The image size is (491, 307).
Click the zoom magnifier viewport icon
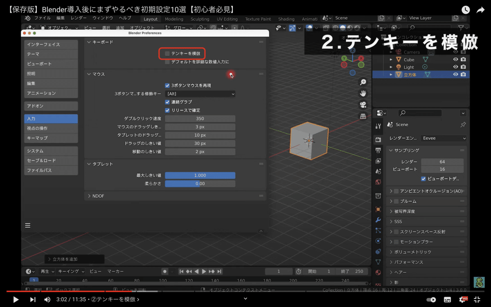pyautogui.click(x=363, y=82)
